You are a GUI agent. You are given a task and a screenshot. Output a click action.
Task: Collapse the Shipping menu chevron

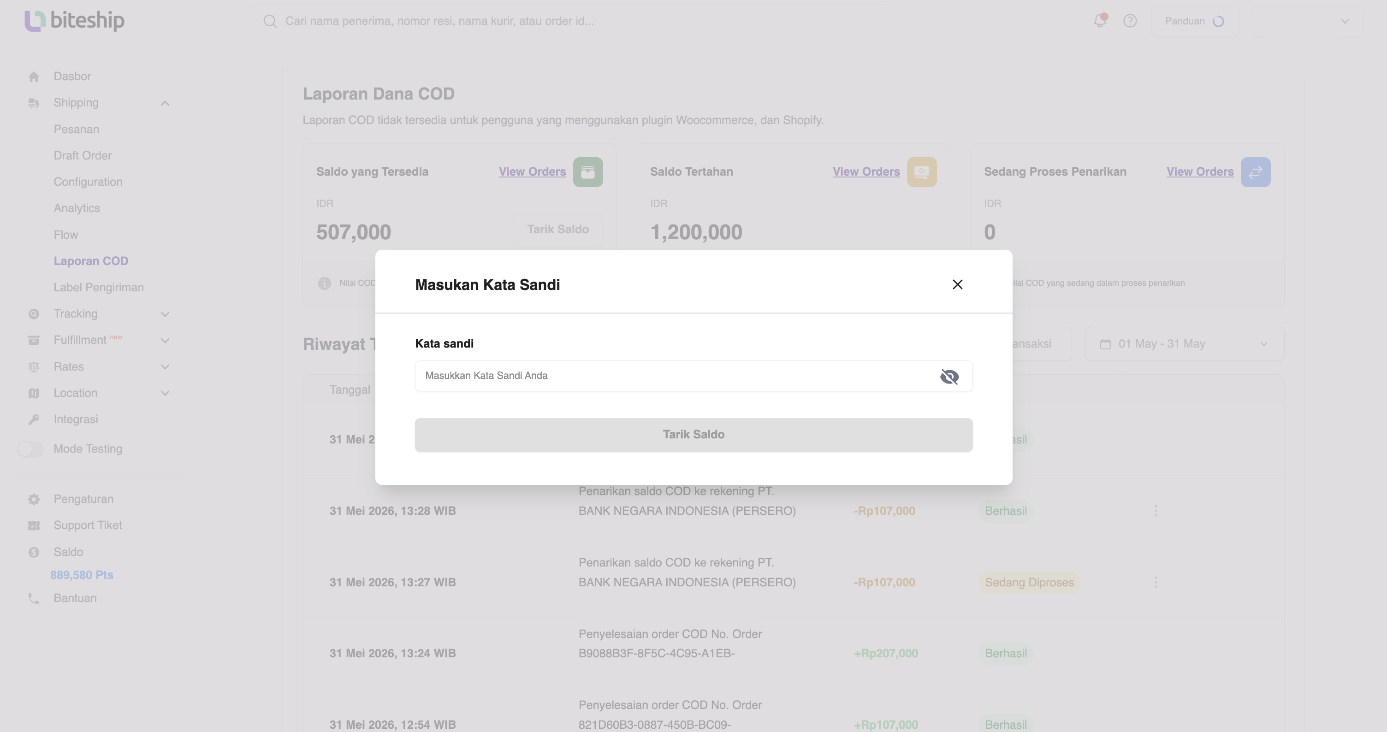(x=165, y=103)
